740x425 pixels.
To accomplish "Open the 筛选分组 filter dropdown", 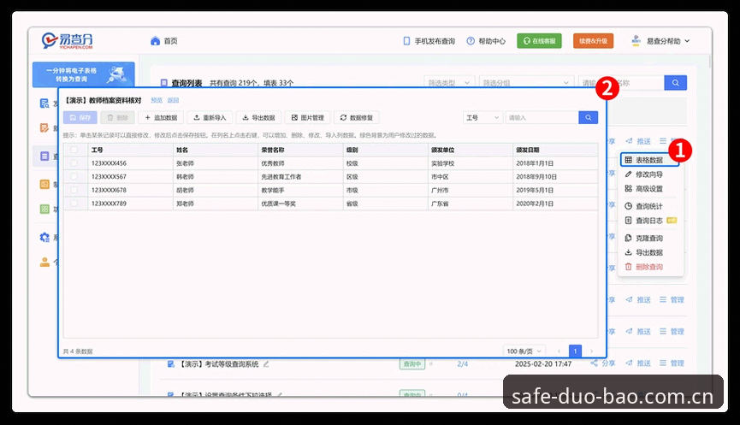I will [x=526, y=83].
